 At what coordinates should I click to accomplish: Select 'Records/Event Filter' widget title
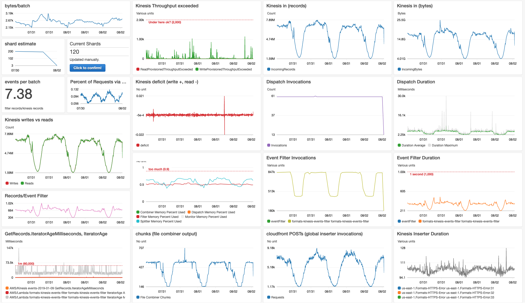point(26,196)
